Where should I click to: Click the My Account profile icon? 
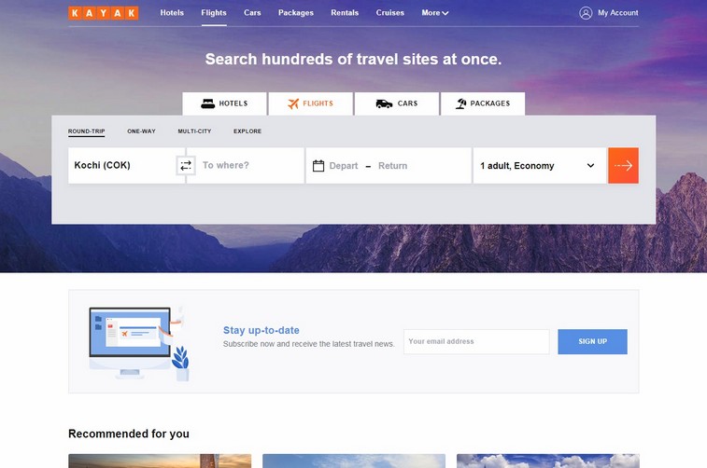click(586, 13)
